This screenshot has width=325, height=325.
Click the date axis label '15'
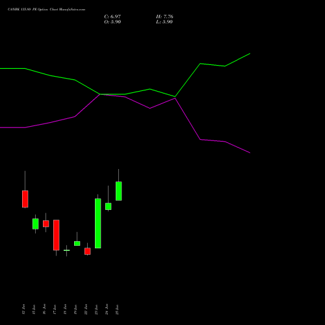tap(34, 309)
